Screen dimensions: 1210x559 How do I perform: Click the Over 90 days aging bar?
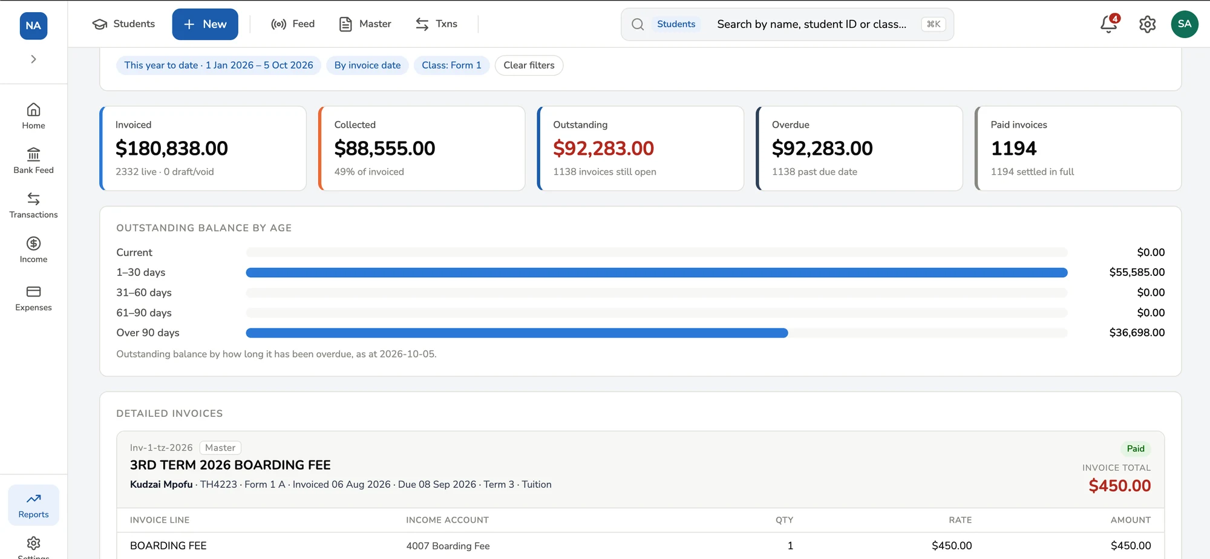517,333
